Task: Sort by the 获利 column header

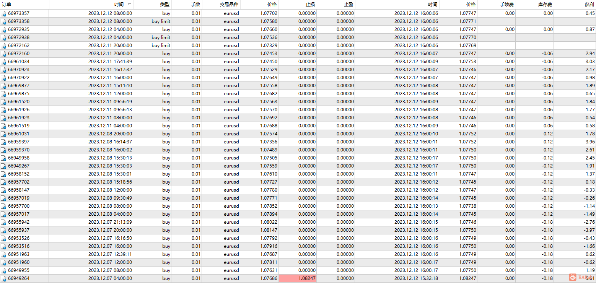Action: pos(575,5)
